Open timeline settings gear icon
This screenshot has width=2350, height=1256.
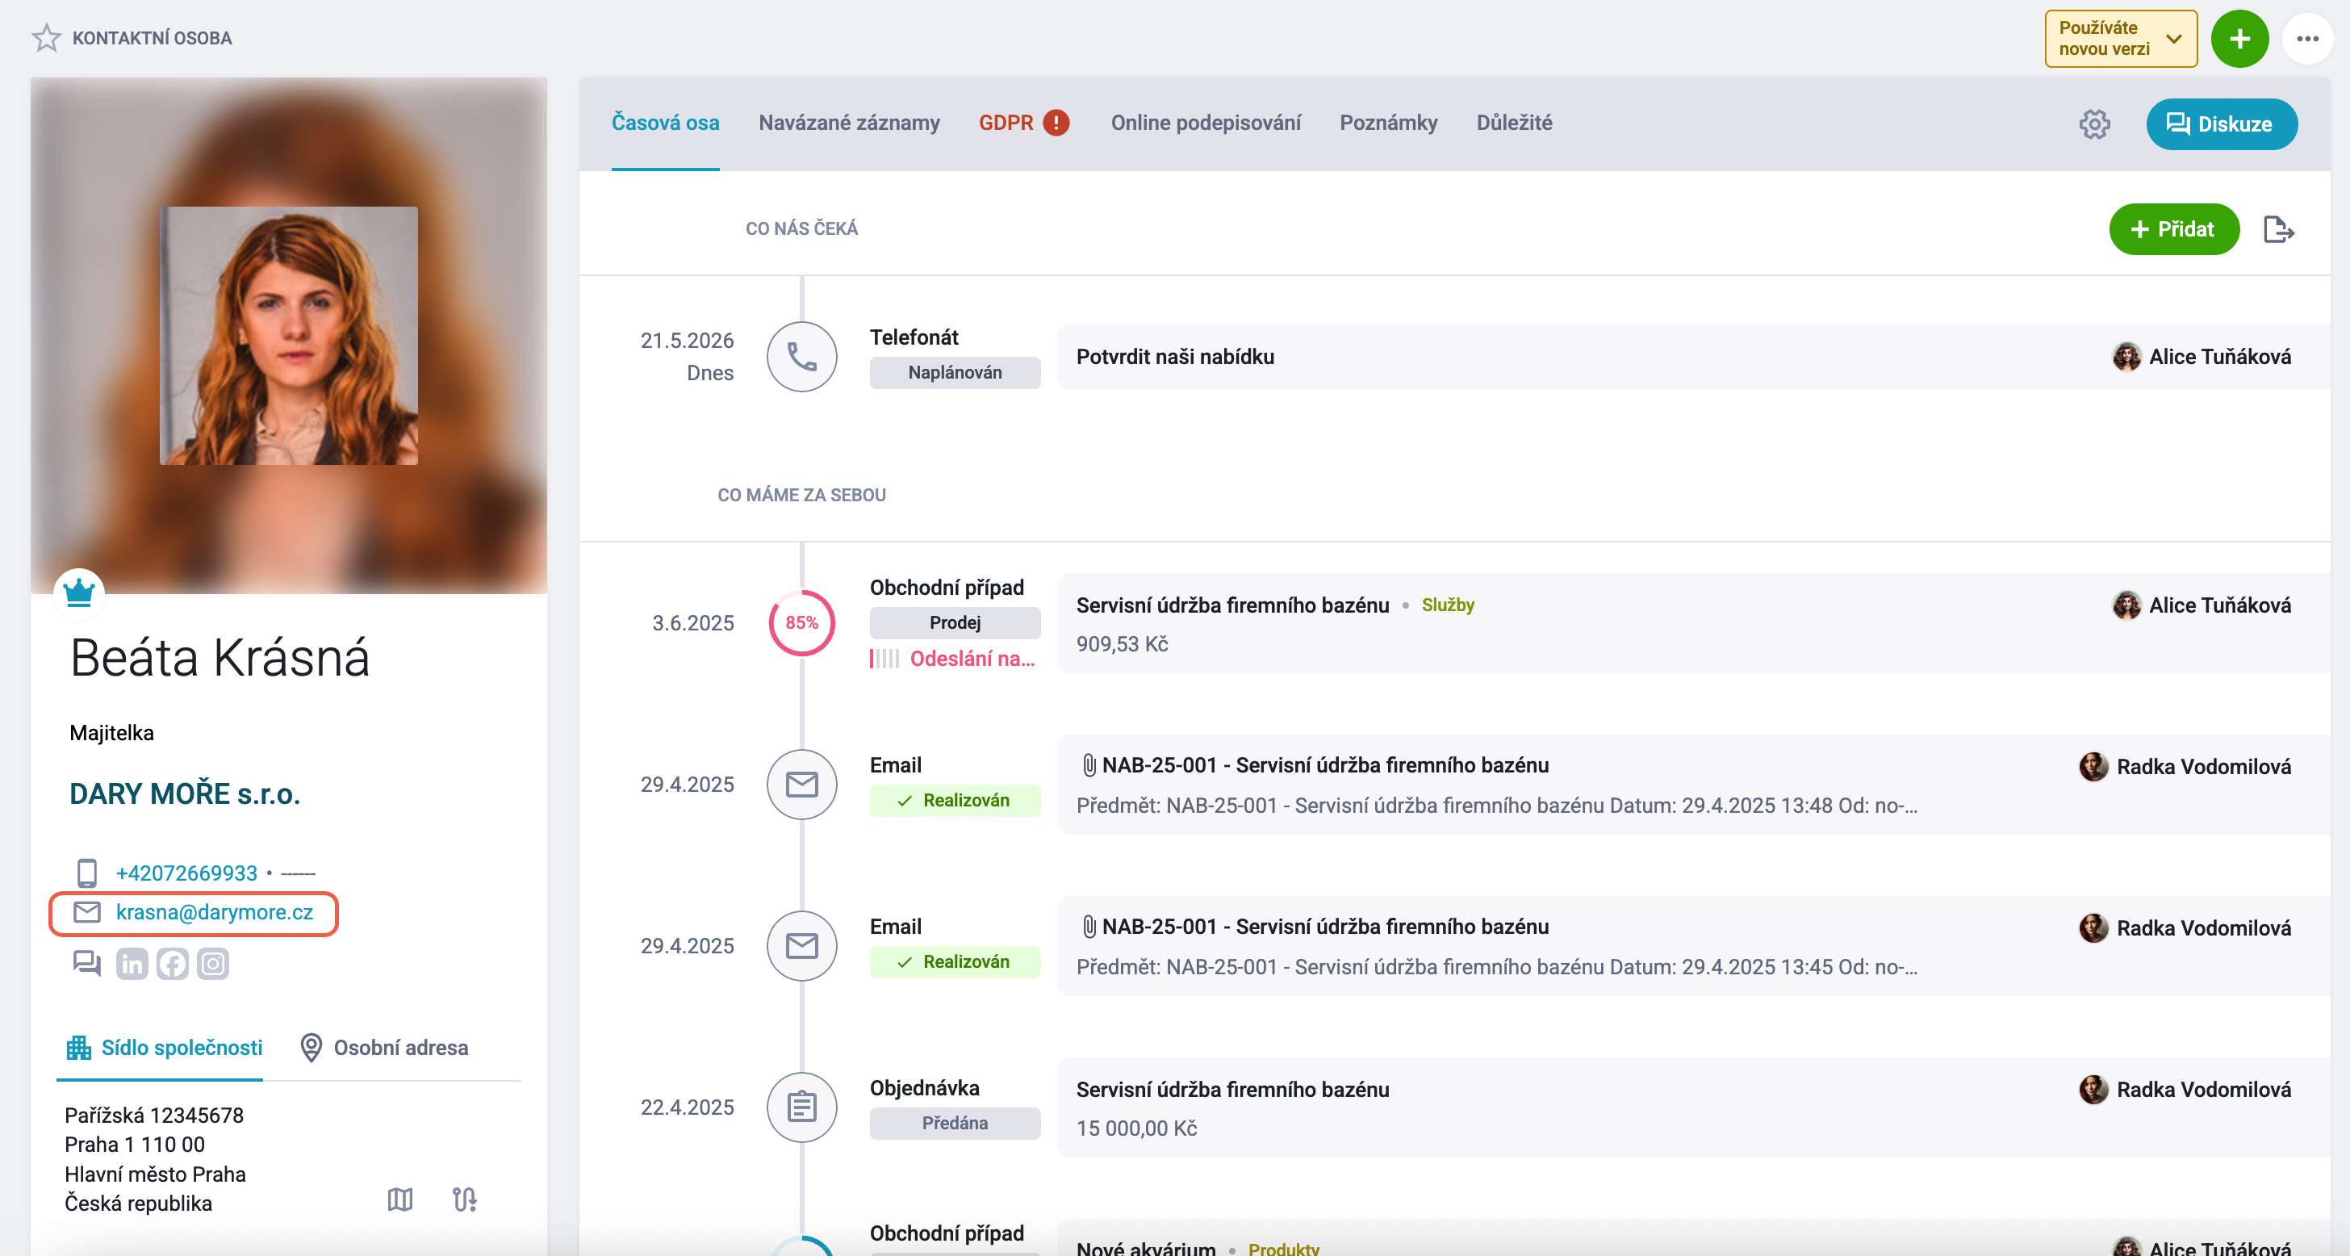click(x=2094, y=124)
